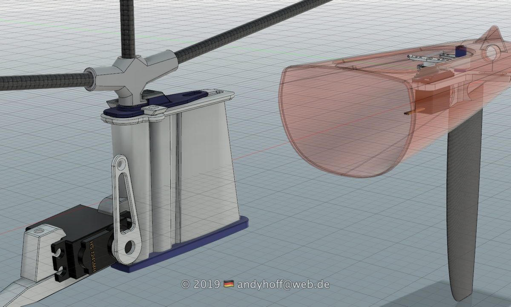Click the andyhoff@web.de email address
511x307 pixels.
pyautogui.click(x=283, y=284)
